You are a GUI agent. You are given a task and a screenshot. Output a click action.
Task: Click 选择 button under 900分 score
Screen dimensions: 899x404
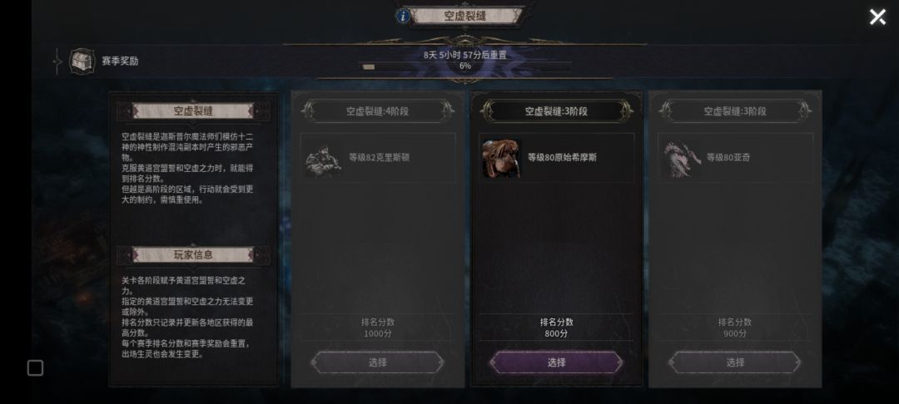(x=735, y=362)
